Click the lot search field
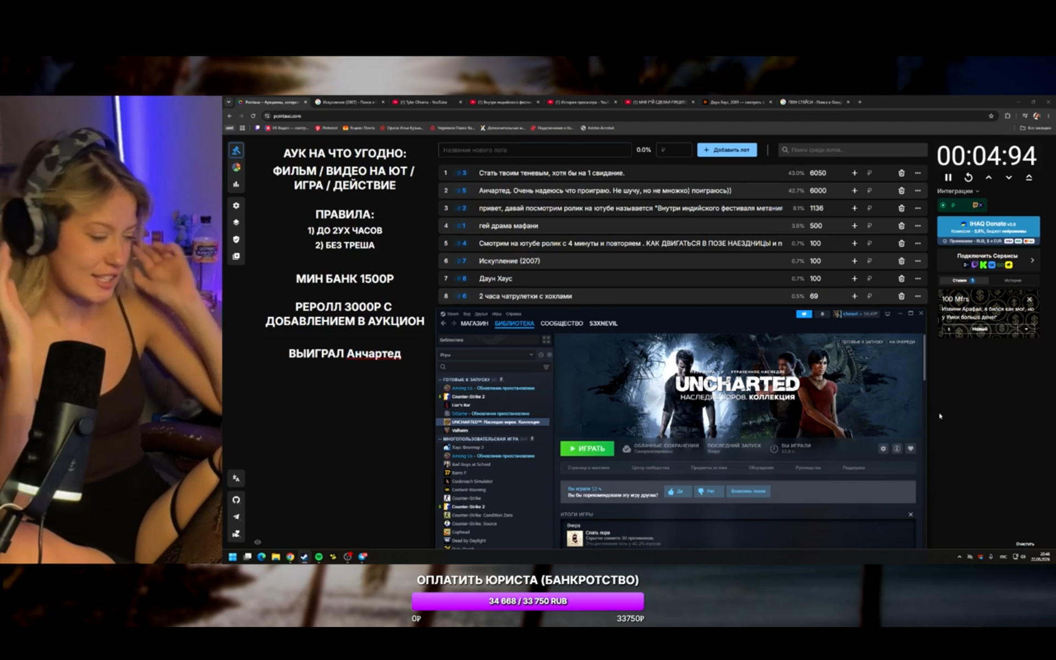 (x=853, y=150)
